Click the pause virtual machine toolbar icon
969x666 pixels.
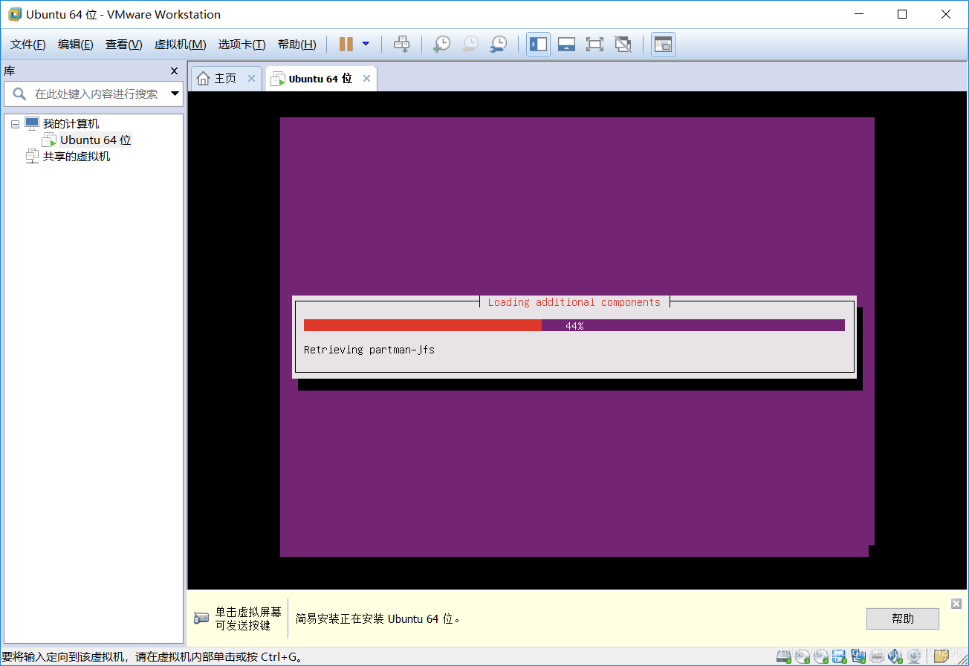pyautogui.click(x=346, y=45)
